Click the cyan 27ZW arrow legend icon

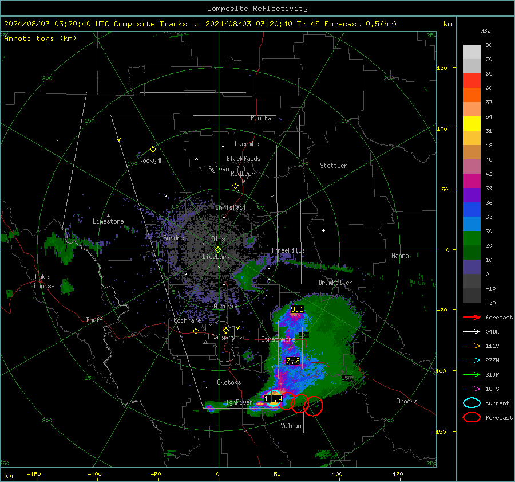(x=472, y=360)
